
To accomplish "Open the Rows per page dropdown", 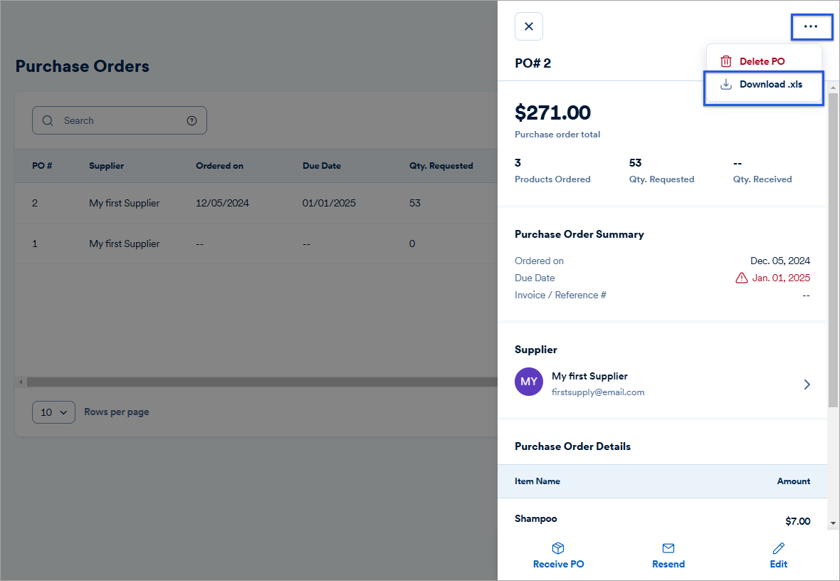I will click(53, 412).
